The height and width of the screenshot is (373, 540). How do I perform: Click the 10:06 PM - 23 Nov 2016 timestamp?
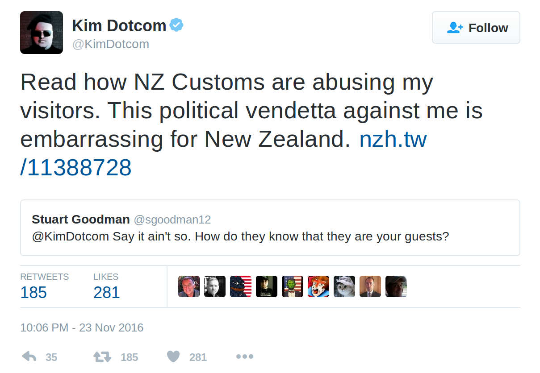tap(82, 328)
